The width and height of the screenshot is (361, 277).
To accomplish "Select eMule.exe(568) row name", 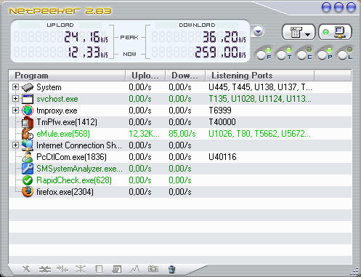I will 63,134.
